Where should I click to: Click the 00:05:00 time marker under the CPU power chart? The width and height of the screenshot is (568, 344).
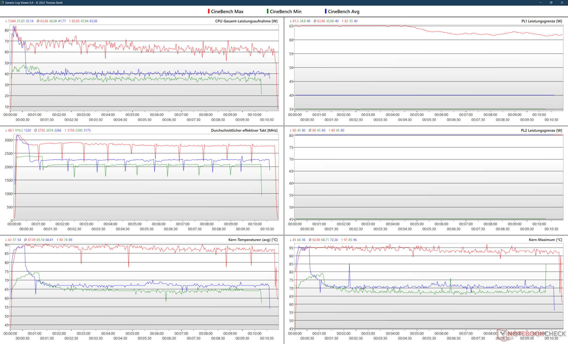(132, 115)
